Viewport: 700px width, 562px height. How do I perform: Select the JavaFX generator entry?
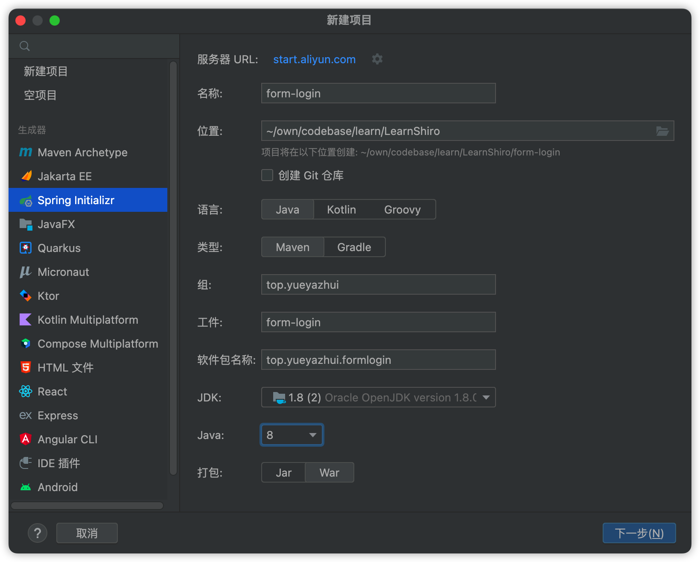click(88, 224)
